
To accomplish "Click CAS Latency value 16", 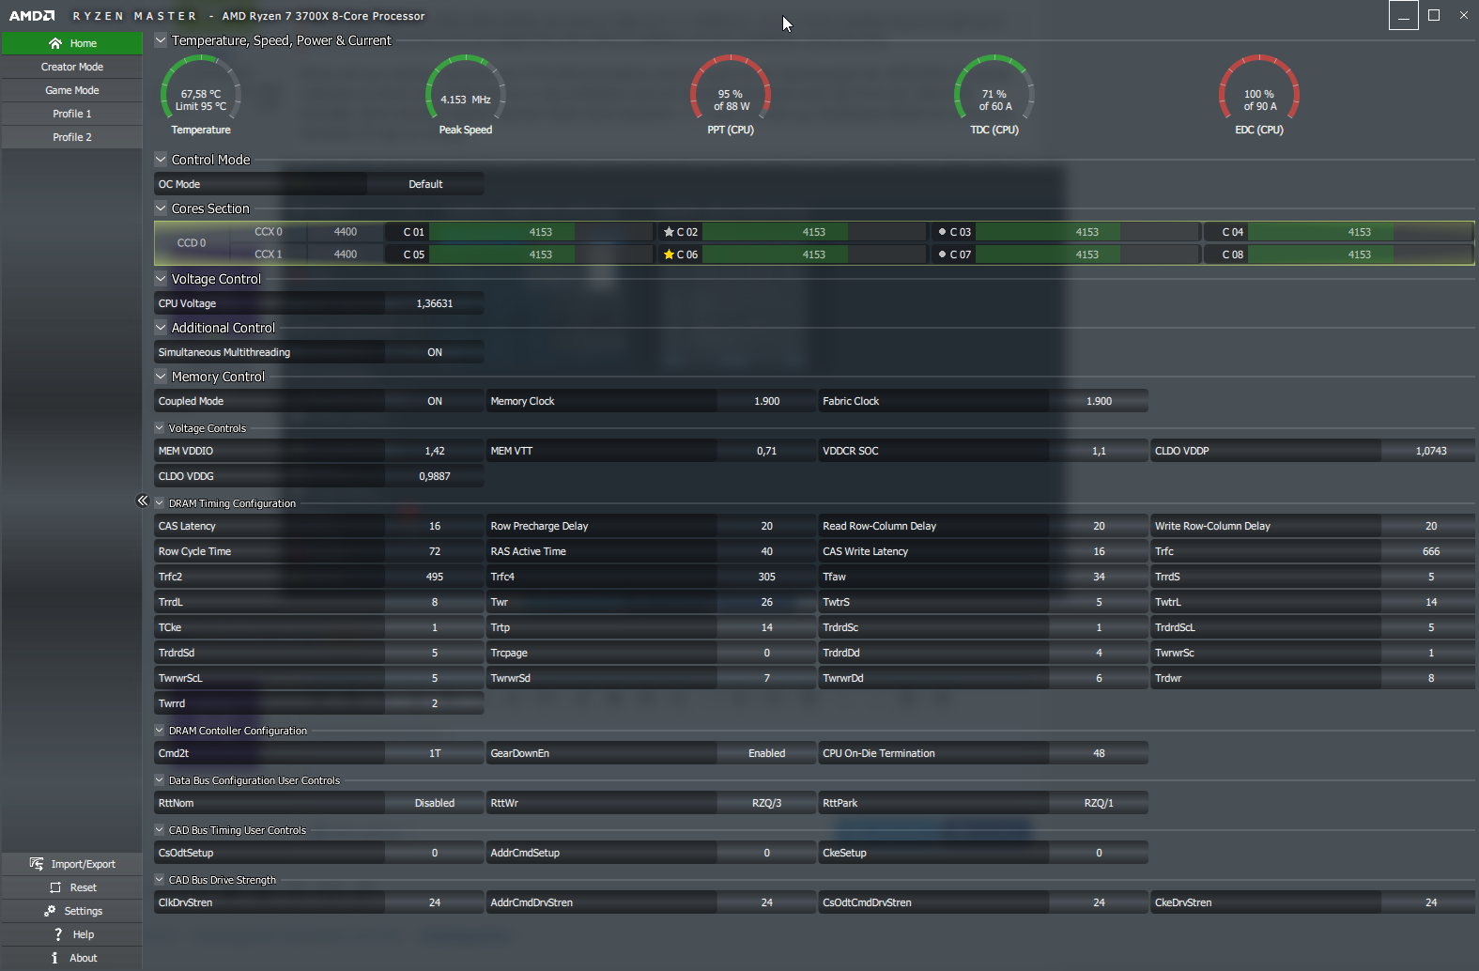I will point(435,526).
